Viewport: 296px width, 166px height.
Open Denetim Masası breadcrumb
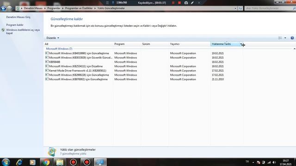pyautogui.click(x=33, y=8)
